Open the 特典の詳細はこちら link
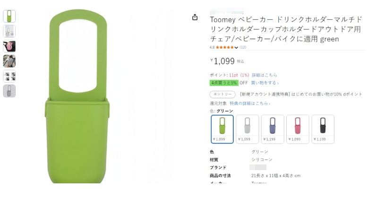The width and height of the screenshot is (368, 198). click(250, 103)
